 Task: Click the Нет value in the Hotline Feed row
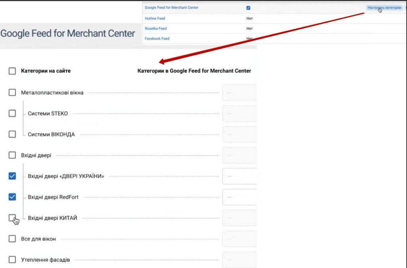tap(250, 18)
